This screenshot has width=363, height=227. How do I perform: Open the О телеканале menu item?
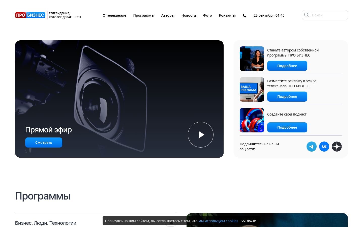pos(114,15)
